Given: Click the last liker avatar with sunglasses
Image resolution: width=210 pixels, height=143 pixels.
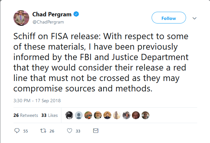Looking at the screenshot, I should 145,115.
